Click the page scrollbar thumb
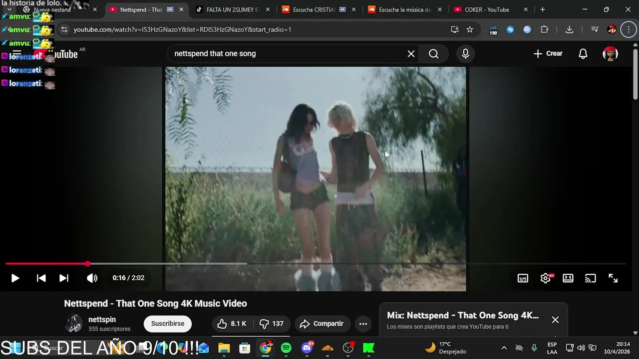 [635, 74]
